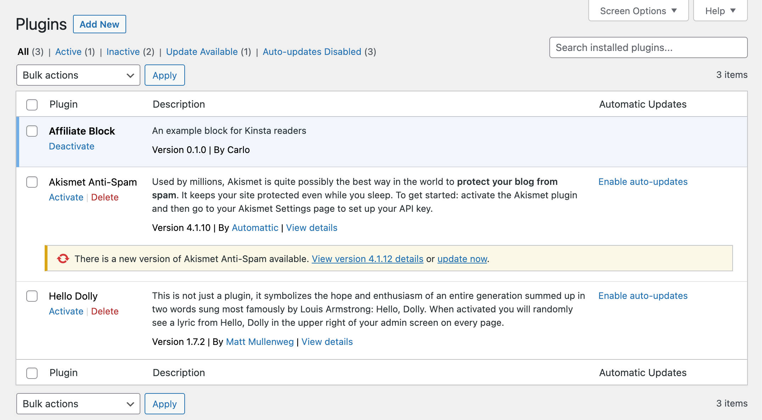Viewport: 762px width, 420px height.
Task: Click the Add New button
Action: [x=99, y=24]
